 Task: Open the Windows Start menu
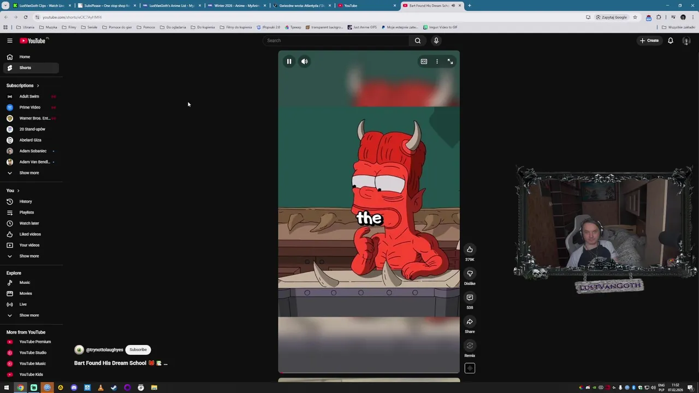pos(7,388)
